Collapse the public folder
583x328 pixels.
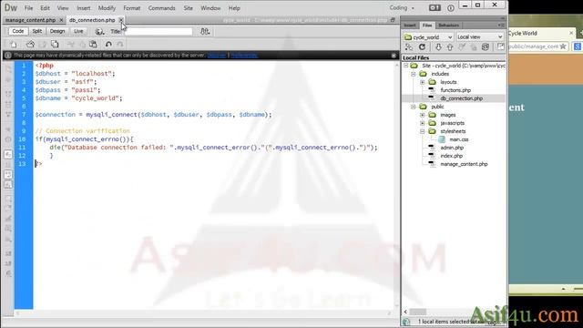[414, 107]
